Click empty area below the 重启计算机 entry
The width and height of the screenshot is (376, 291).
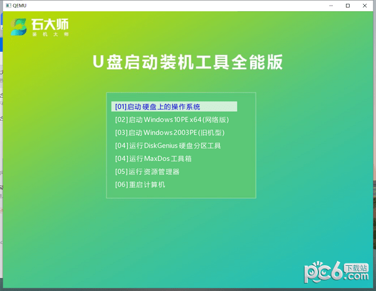tap(181, 194)
